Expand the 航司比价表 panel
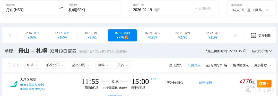The height and width of the screenshot is (96, 278). pyautogui.click(x=262, y=51)
